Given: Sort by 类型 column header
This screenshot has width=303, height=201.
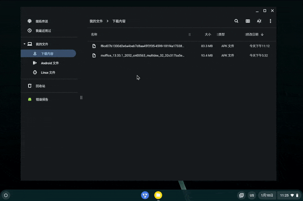Looking at the screenshot, I should (222, 34).
